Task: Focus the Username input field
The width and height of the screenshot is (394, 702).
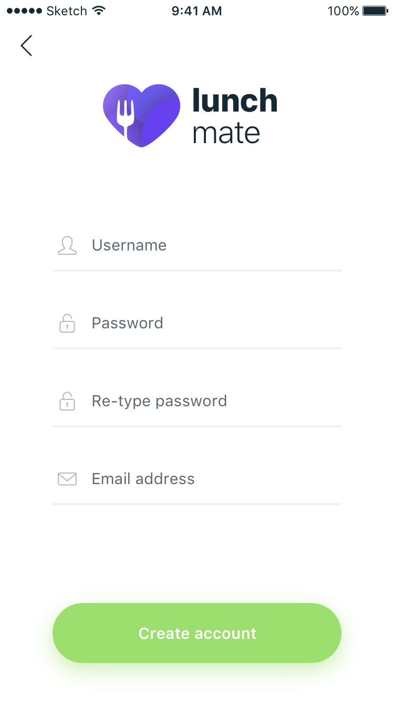Action: point(210,245)
